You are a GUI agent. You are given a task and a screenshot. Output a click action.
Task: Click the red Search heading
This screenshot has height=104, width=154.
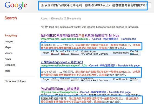11,18
